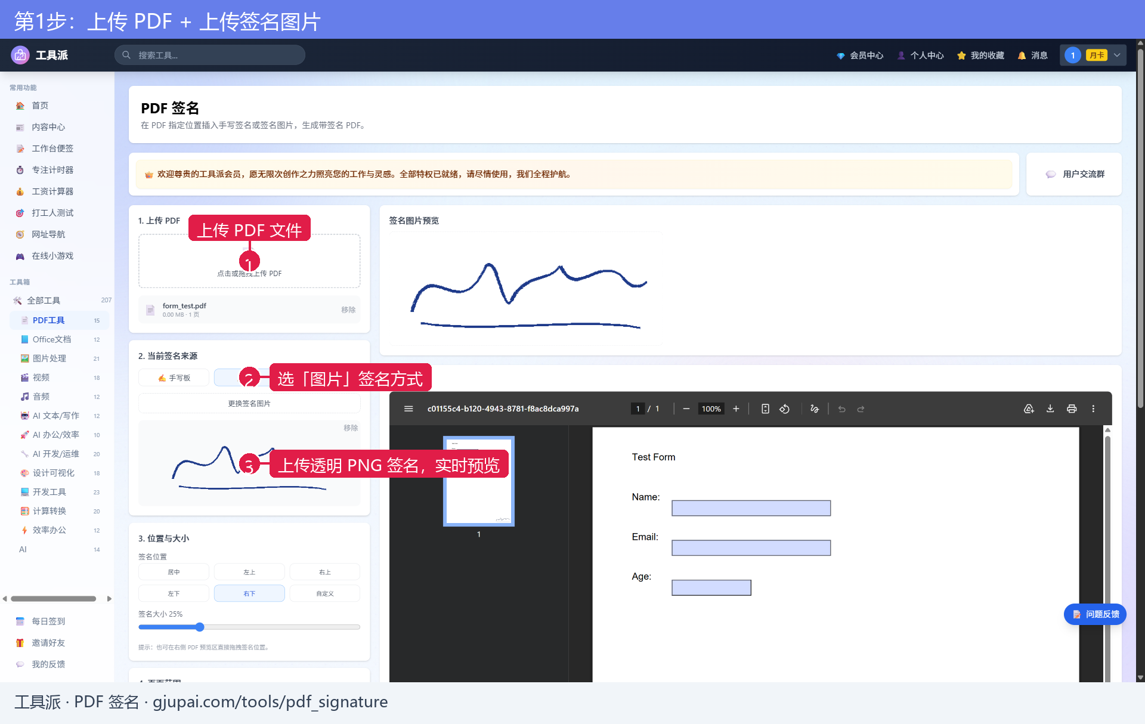This screenshot has height=724, width=1145.
Task: Click the 签名大小 slider handle
Action: pyautogui.click(x=200, y=627)
